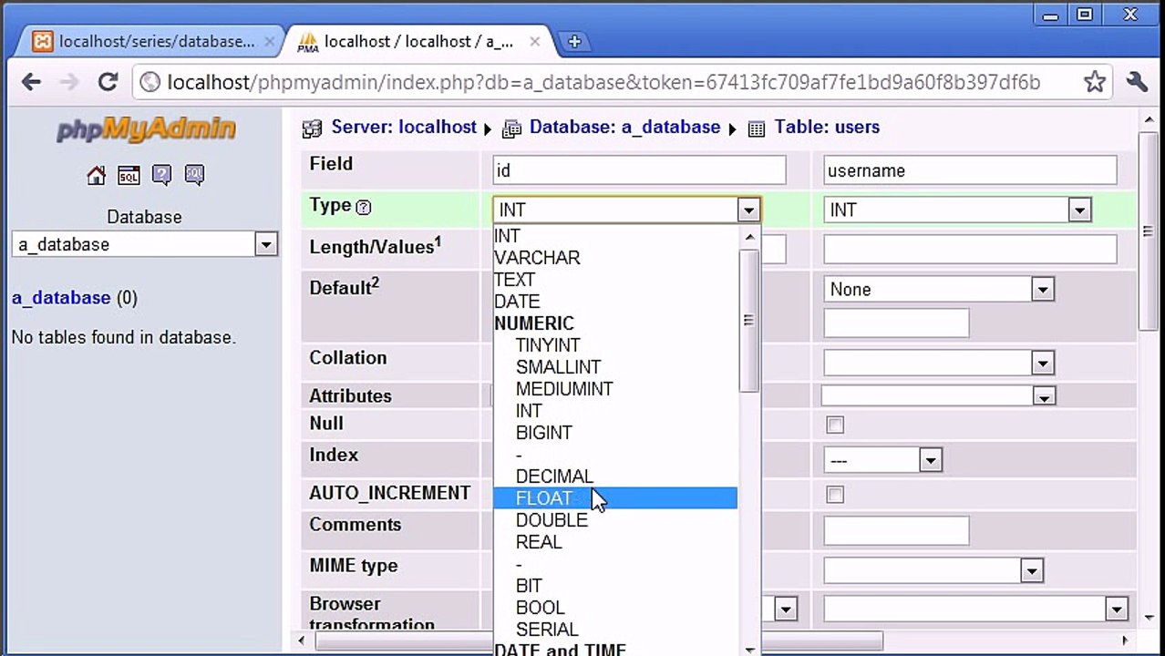Choose highlighted FLOAT type option
The width and height of the screenshot is (1165, 656).
tap(615, 498)
